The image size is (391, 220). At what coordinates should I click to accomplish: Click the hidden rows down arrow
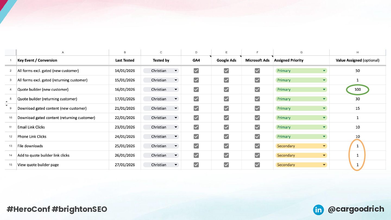tap(7, 105)
